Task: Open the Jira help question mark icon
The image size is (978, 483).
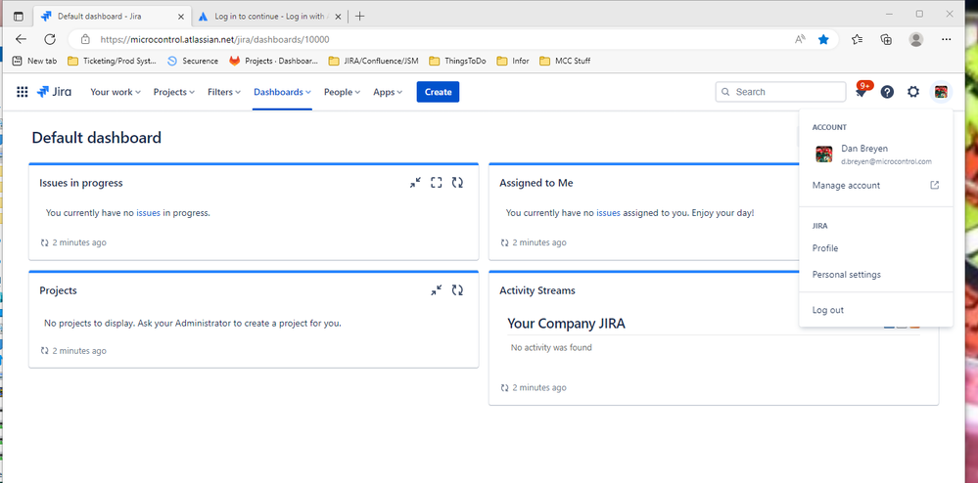Action: [887, 92]
